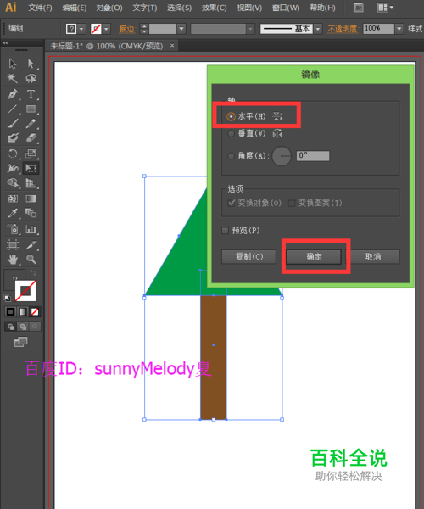
Task: Switch to Draw Normal mode
Action: point(11,327)
